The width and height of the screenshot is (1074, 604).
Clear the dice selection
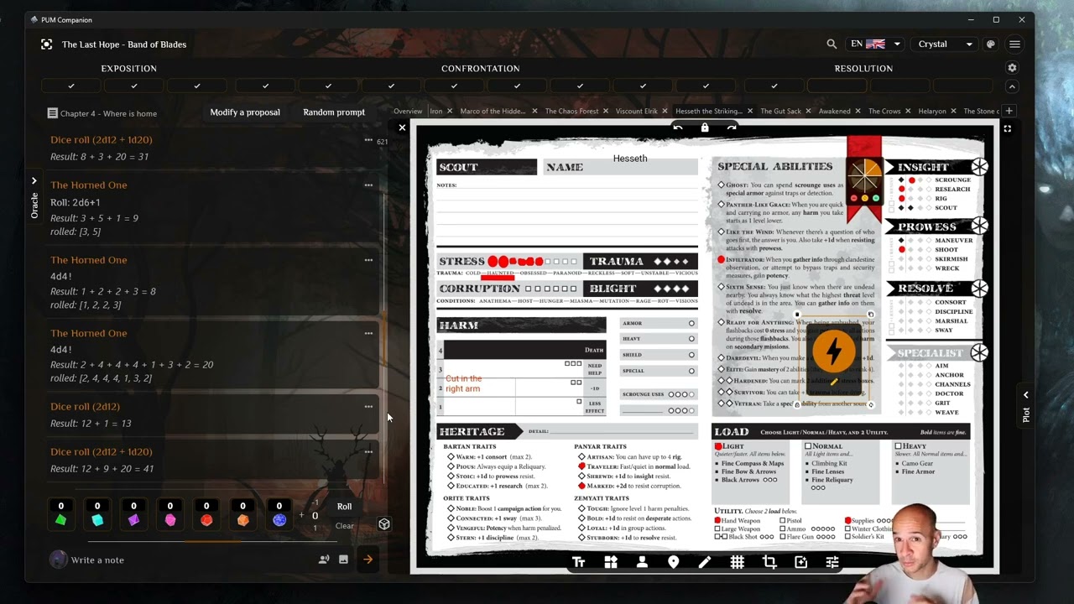344,526
